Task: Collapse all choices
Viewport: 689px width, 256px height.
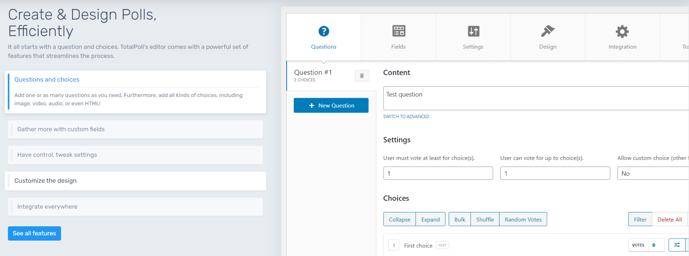Action: (400, 220)
